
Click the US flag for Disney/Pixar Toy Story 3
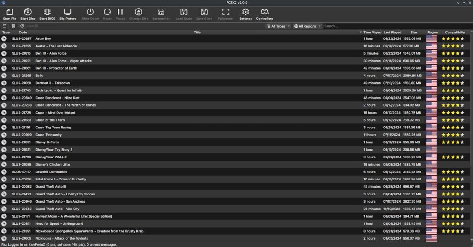[431, 150]
